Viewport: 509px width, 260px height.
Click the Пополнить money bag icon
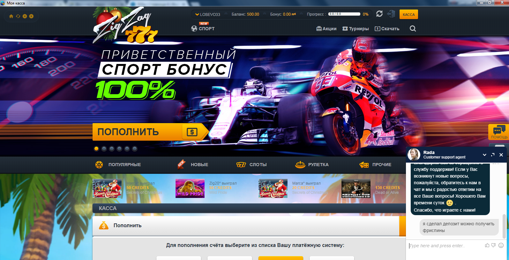tap(104, 225)
